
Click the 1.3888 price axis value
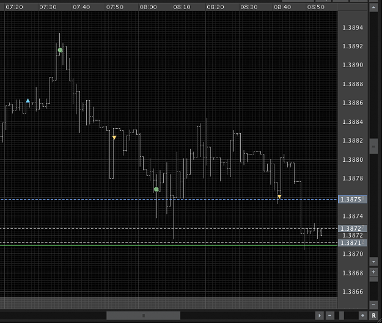[353, 84]
